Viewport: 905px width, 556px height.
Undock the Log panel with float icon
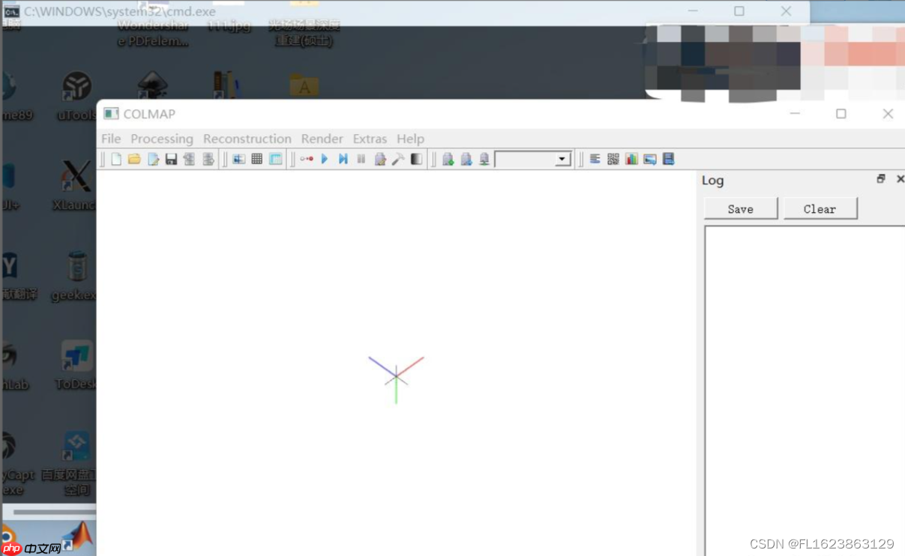(881, 179)
